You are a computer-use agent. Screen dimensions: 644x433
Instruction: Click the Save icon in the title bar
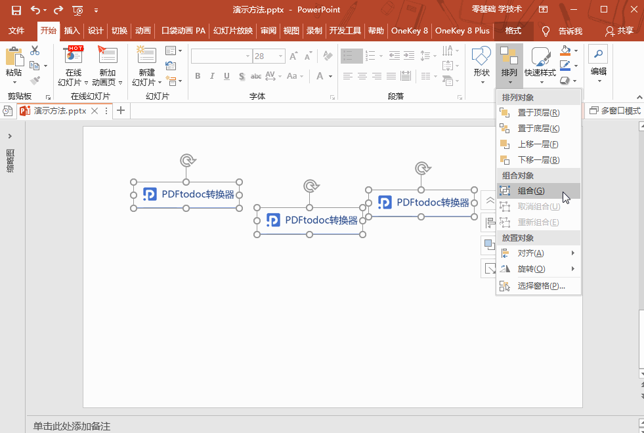coord(16,10)
